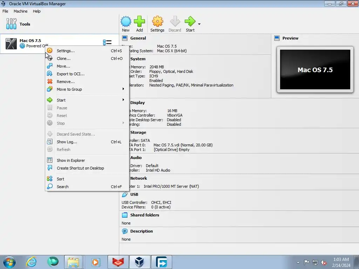This screenshot has height=269, width=359.
Task: Show hidden tray icons arrow
Action: (x=298, y=262)
